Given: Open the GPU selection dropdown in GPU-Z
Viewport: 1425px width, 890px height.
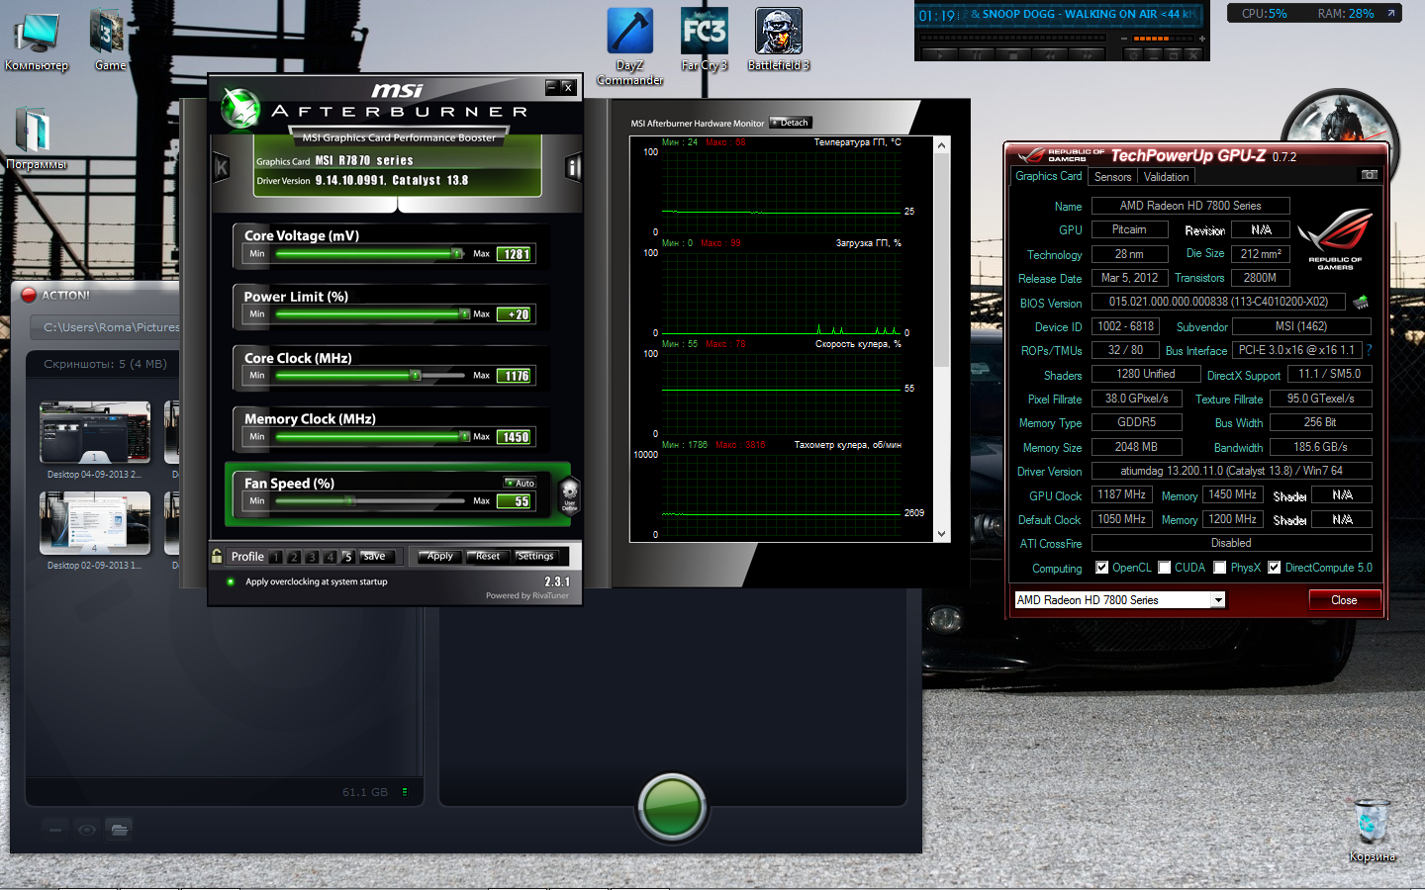Looking at the screenshot, I should pyautogui.click(x=1218, y=600).
